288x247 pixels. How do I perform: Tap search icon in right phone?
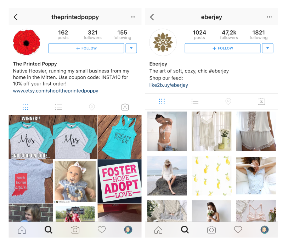click(185, 230)
